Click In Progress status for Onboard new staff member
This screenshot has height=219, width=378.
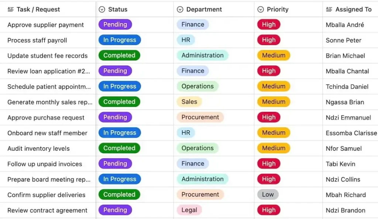(120, 133)
